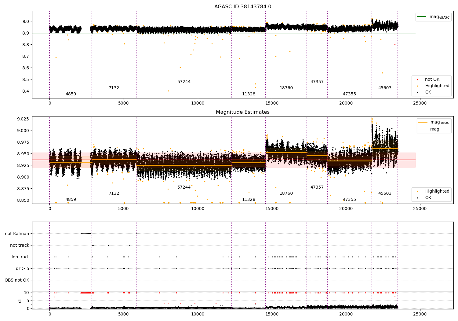Click obsid label 47355 in Magnitude Estimates plot
The width and height of the screenshot is (458, 321).
tap(350, 200)
